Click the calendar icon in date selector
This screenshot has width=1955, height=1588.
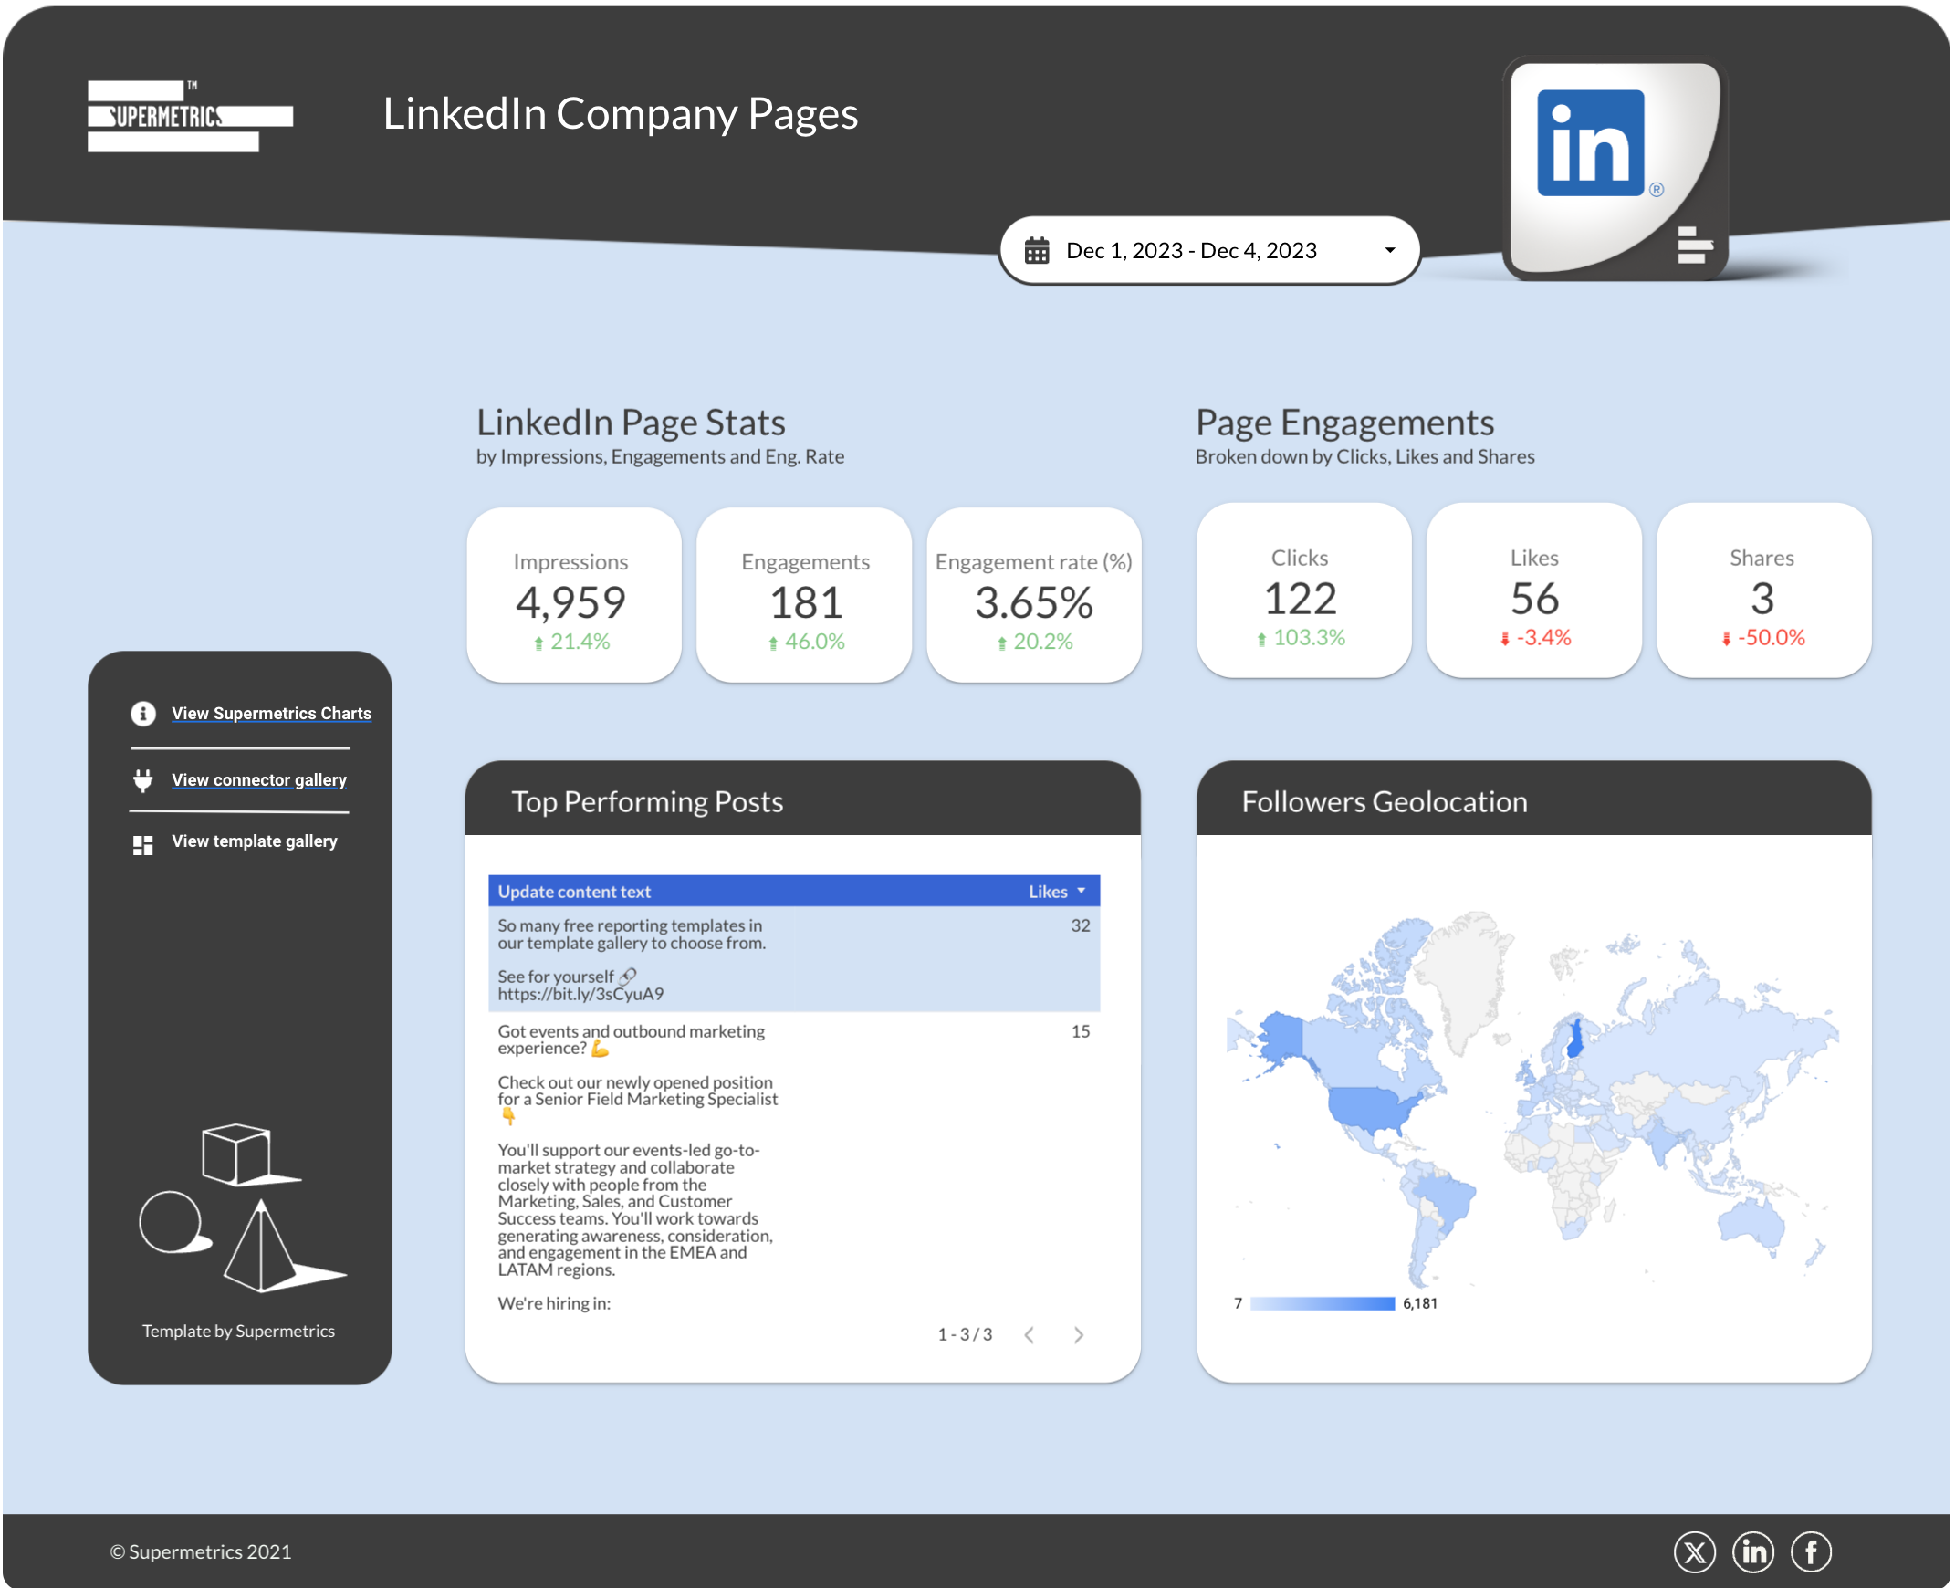(1037, 251)
